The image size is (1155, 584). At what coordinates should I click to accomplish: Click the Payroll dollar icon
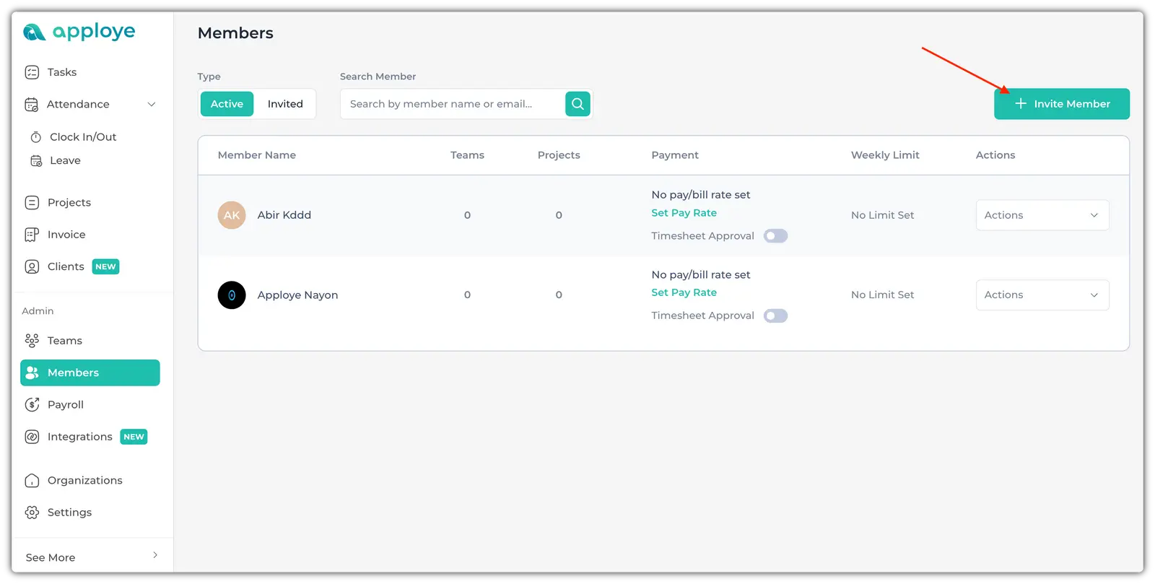coord(32,405)
